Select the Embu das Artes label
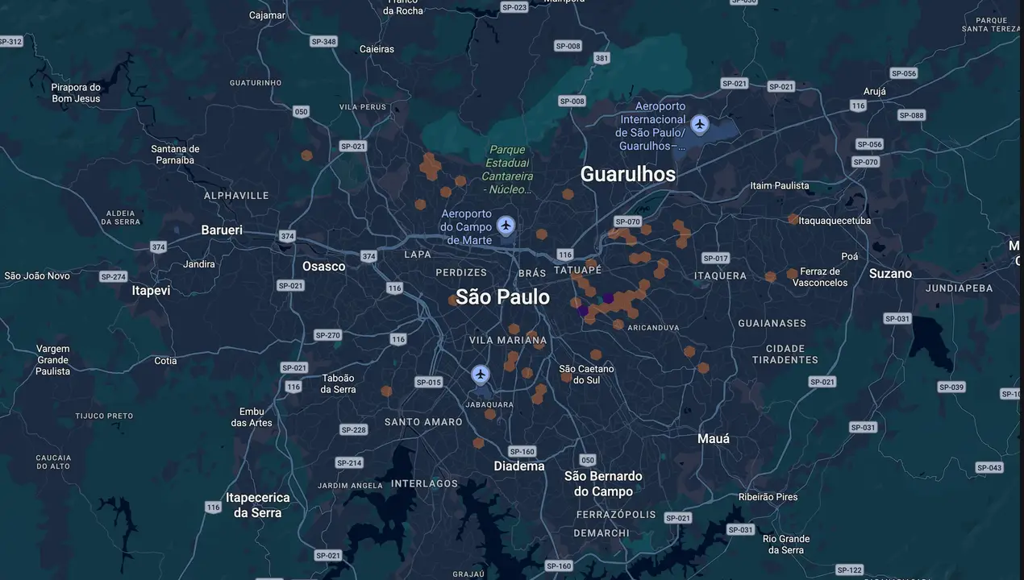1024x580 pixels. 252,417
